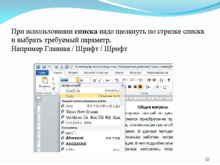Click the Undo arrow icon
The height and width of the screenshot is (165, 220).
49,67
